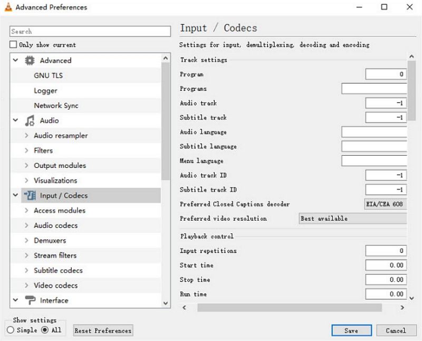Toggle the Only show current checkbox
This screenshot has width=422, height=341.
13,44
